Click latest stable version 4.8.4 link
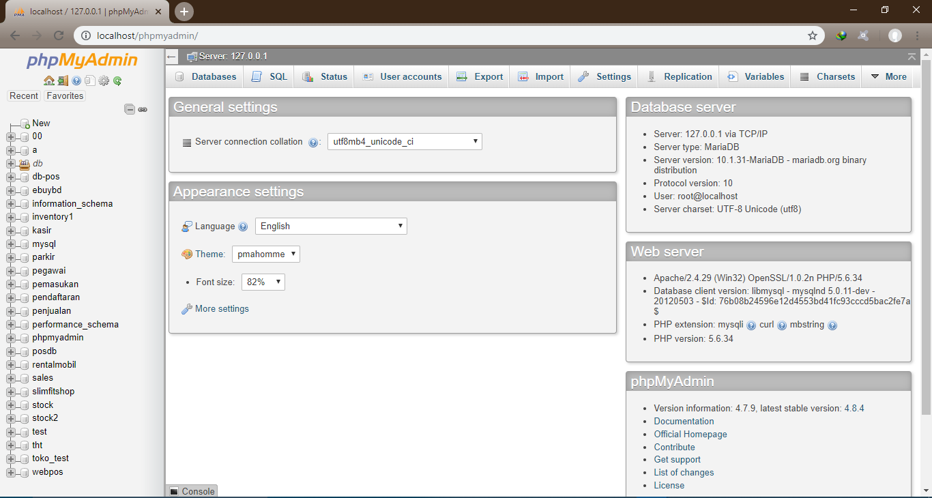The height and width of the screenshot is (498, 932). click(x=854, y=409)
